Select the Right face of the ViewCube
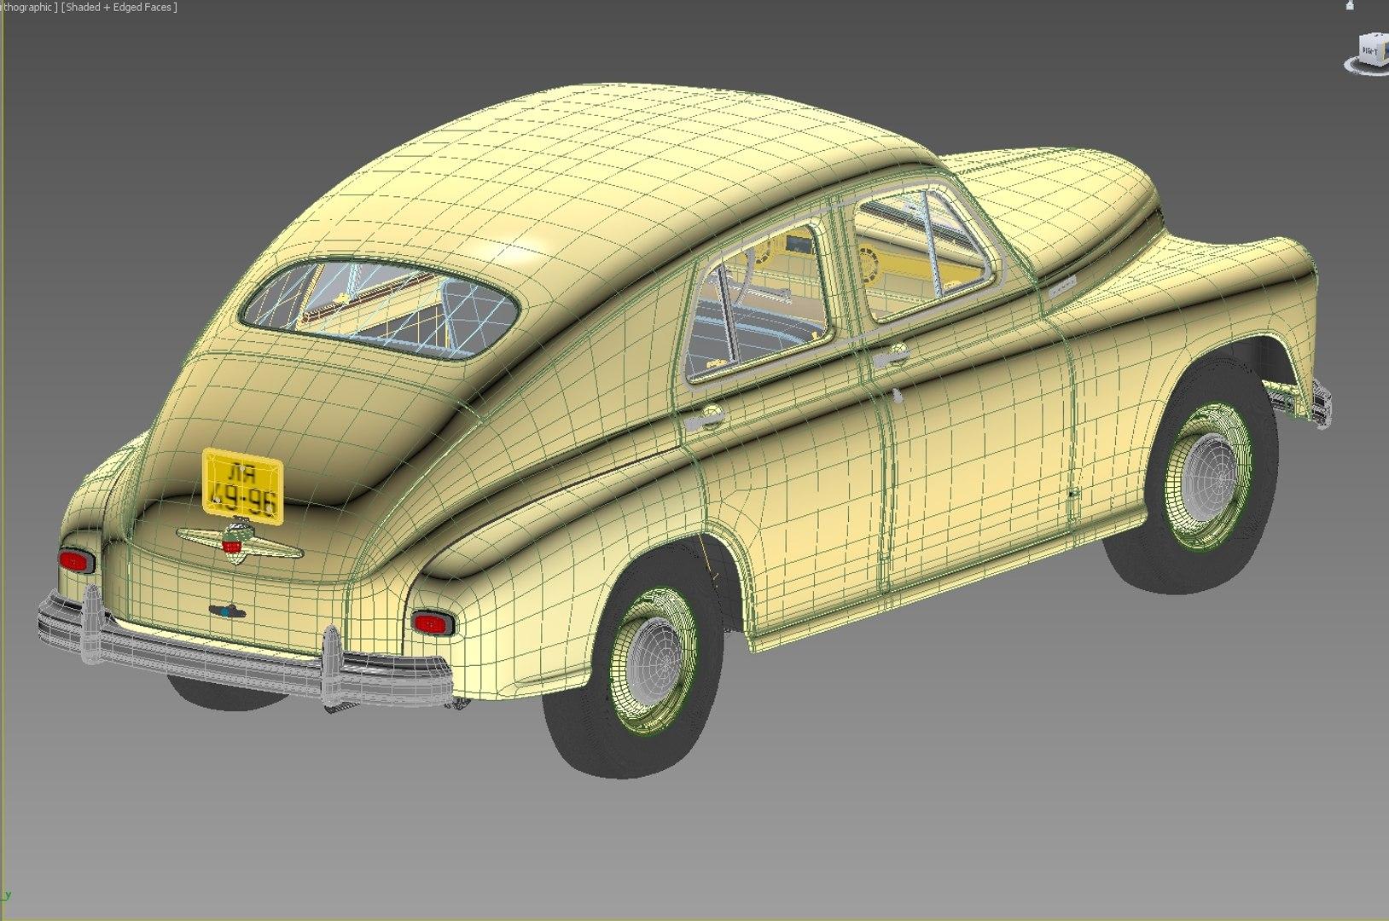This screenshot has width=1389, height=921. pos(1371,51)
